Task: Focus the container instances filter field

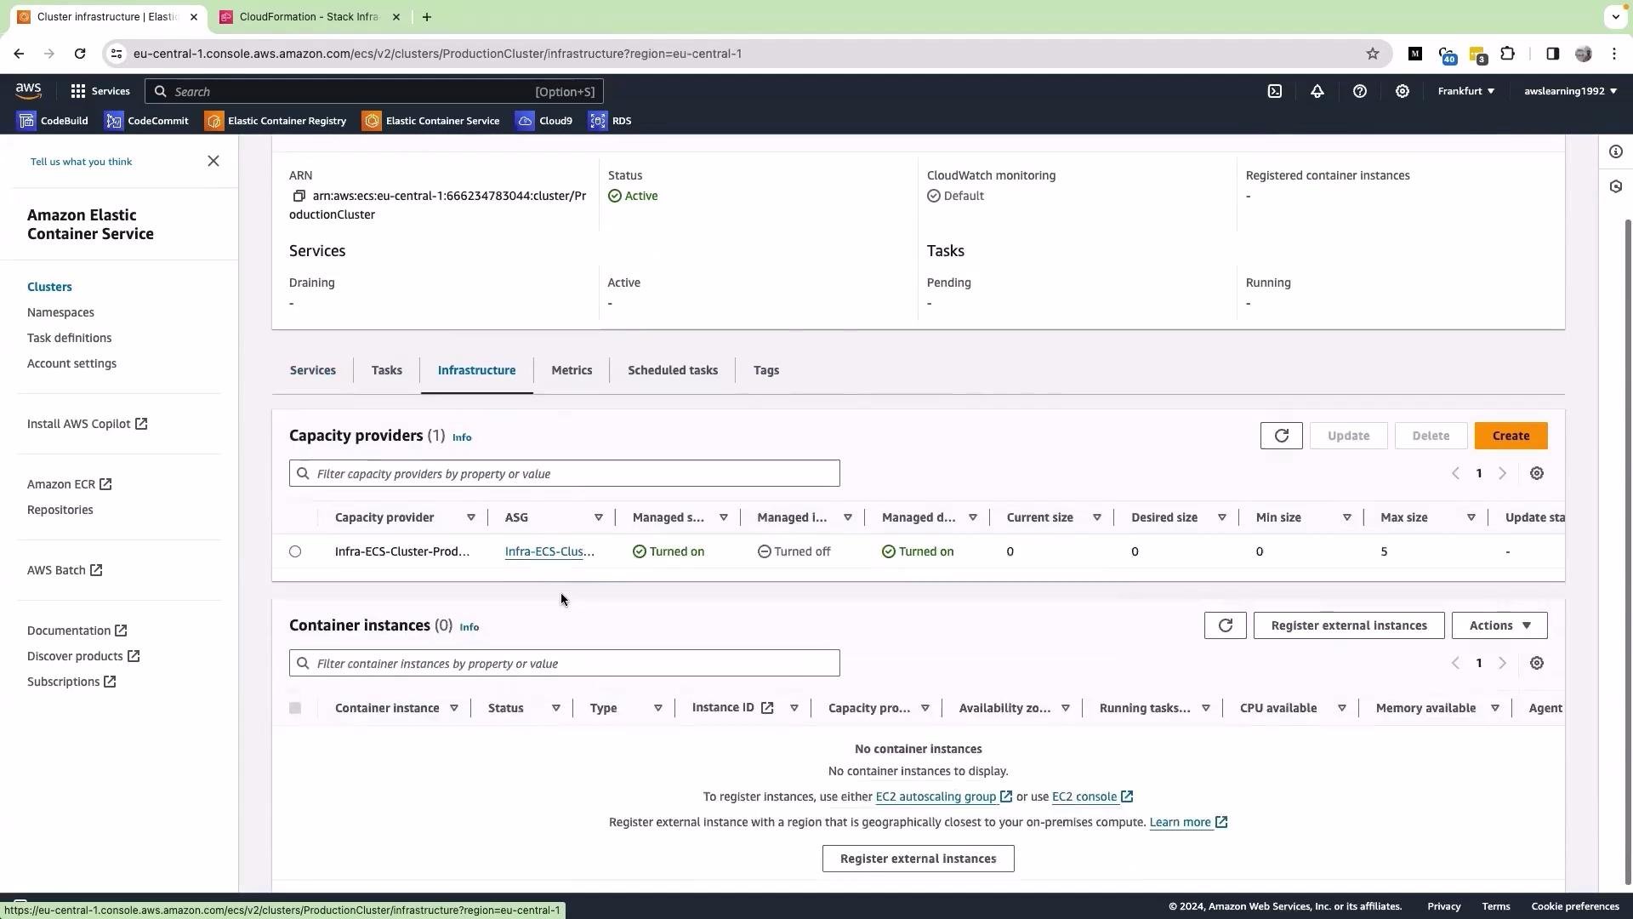Action: [x=564, y=663]
